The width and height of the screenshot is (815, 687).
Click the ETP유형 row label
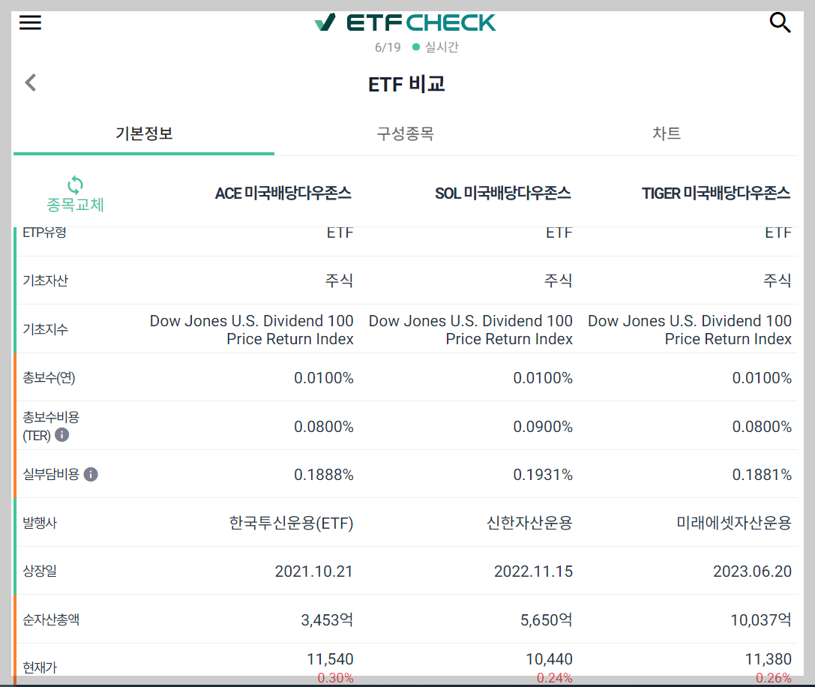[x=45, y=232]
